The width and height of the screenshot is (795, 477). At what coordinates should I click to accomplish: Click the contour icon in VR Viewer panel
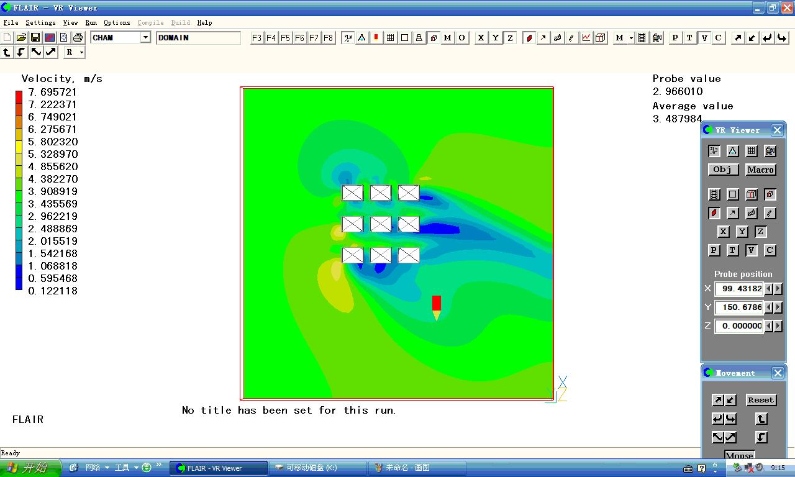pyautogui.click(x=714, y=213)
